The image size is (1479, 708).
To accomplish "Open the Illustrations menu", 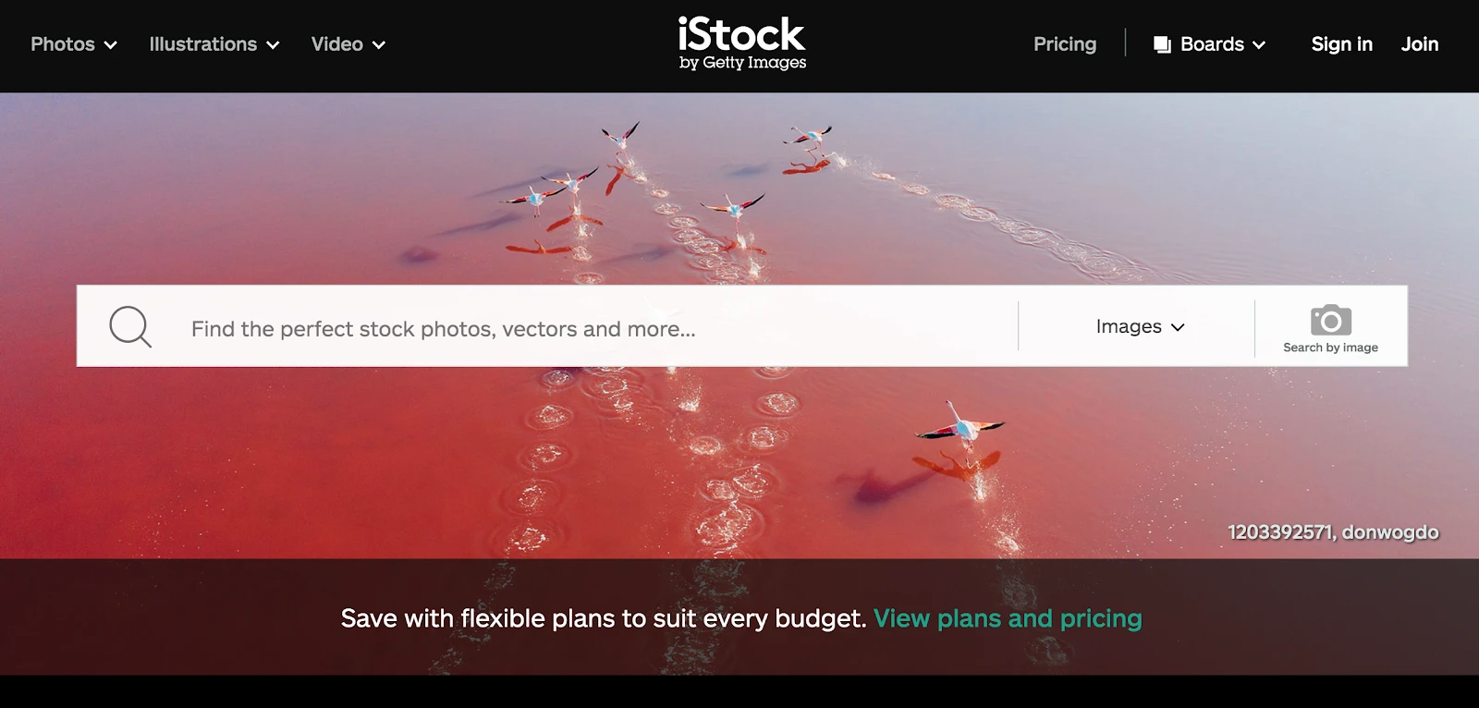I will [214, 44].
